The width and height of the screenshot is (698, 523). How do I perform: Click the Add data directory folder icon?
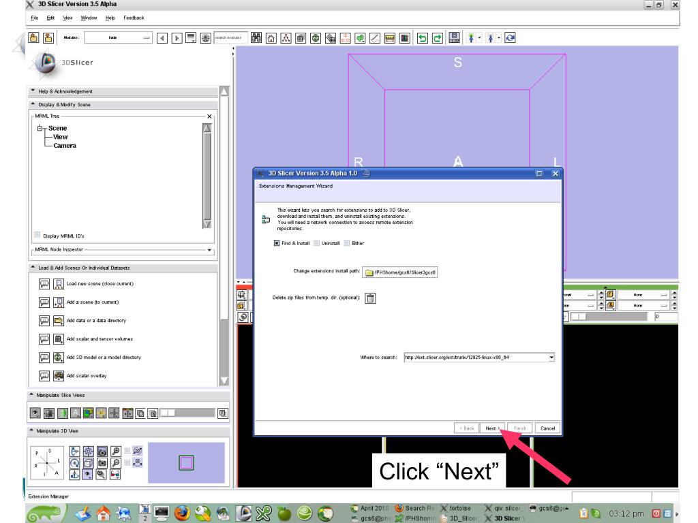click(x=59, y=321)
